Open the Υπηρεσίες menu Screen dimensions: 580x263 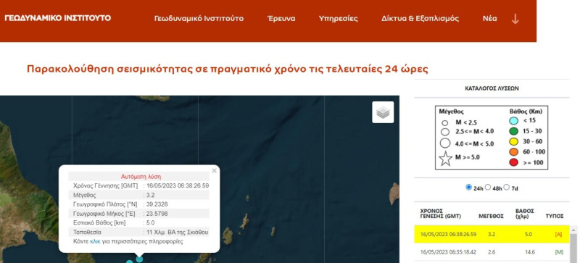pos(338,19)
